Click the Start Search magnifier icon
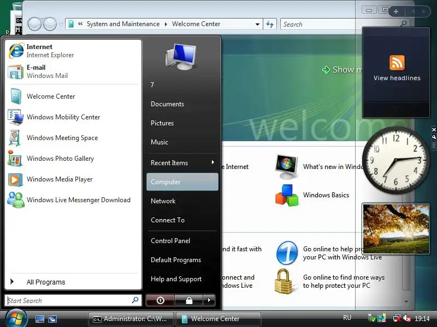 coord(135,300)
